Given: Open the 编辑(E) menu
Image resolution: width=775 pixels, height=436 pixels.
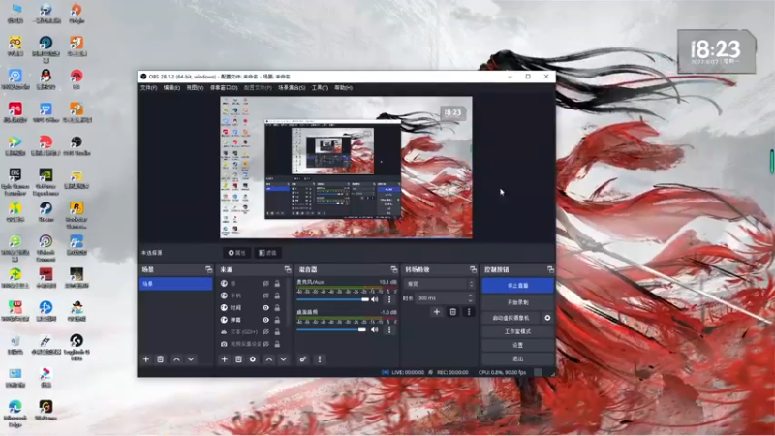Looking at the screenshot, I should pos(171,88).
